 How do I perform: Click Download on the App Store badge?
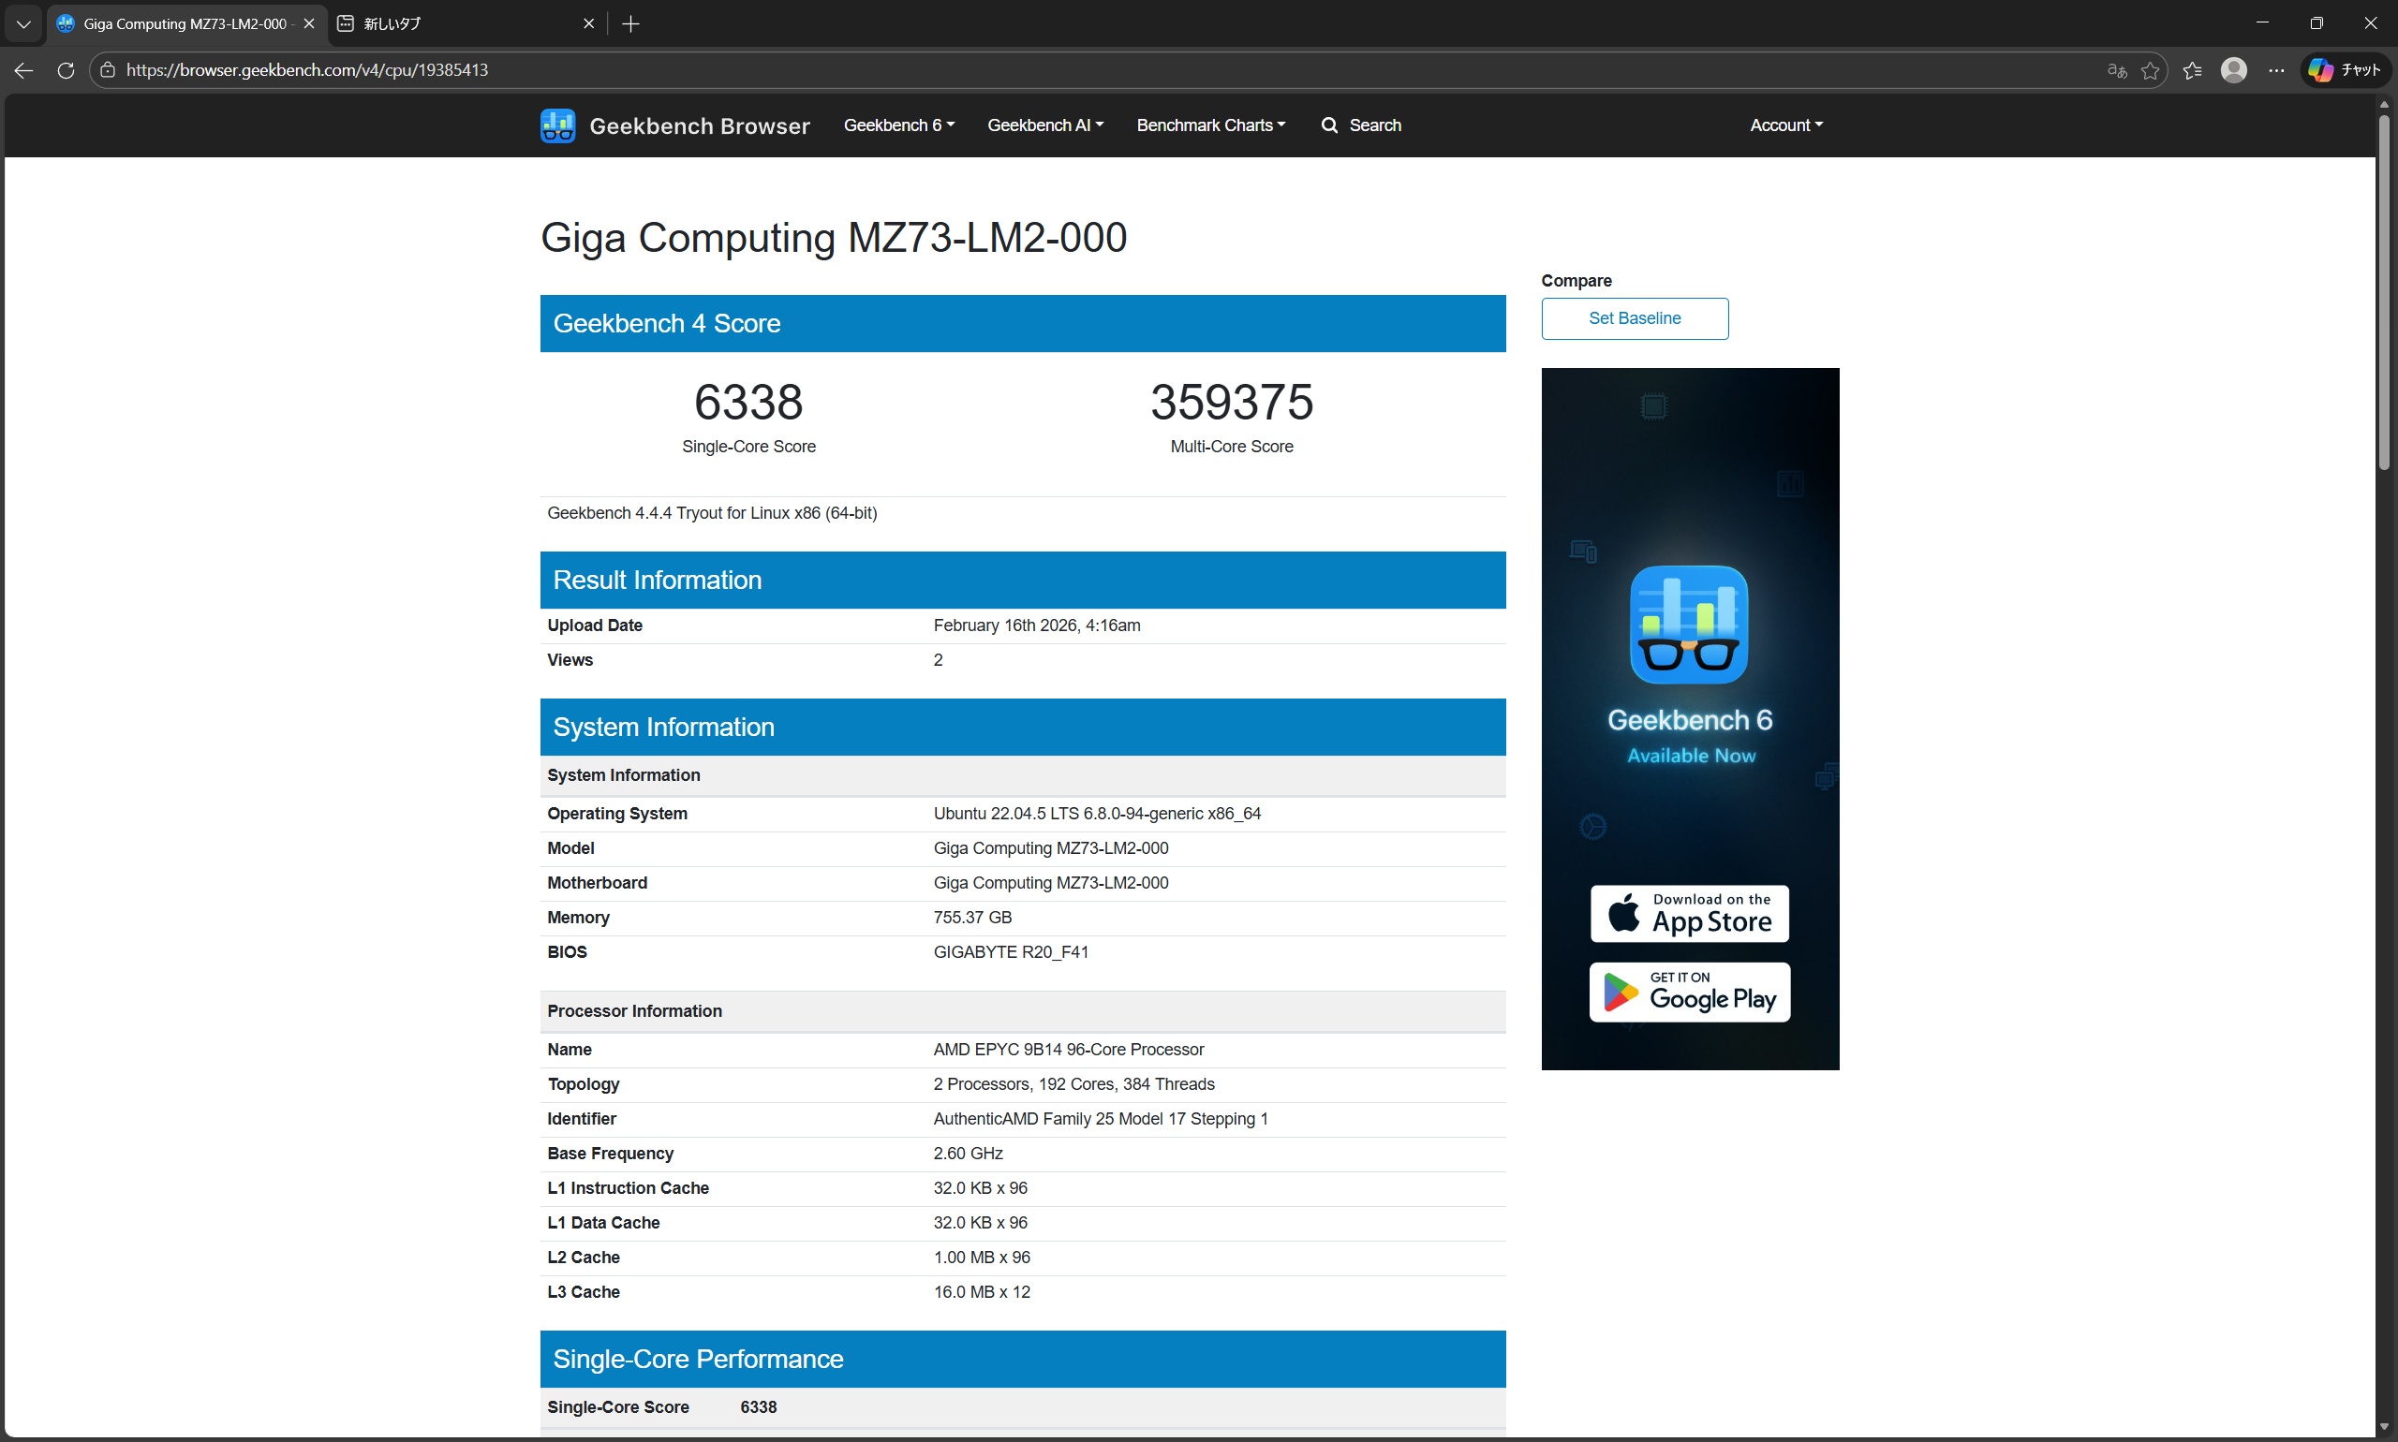1688,913
